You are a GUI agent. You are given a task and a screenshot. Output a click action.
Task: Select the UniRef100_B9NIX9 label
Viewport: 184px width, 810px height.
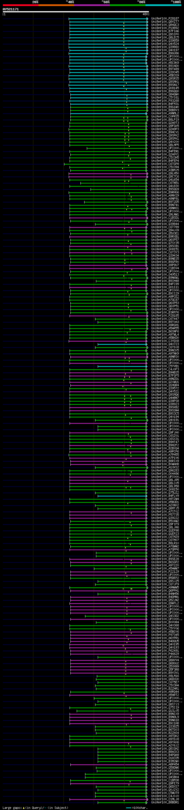165,714
